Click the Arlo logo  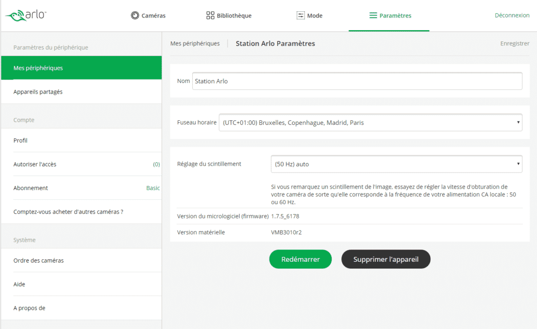(x=26, y=15)
